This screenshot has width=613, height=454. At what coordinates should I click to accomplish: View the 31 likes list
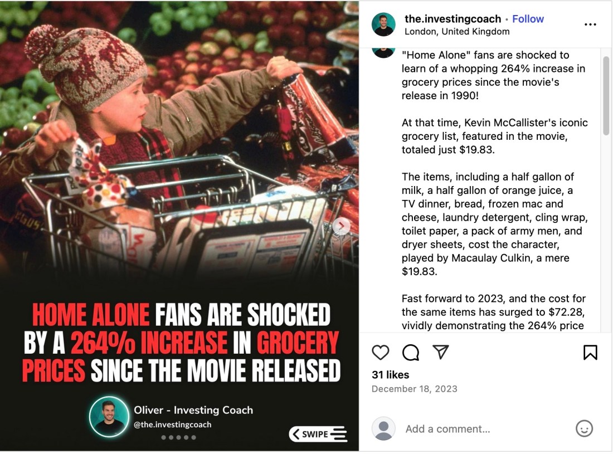(x=391, y=375)
